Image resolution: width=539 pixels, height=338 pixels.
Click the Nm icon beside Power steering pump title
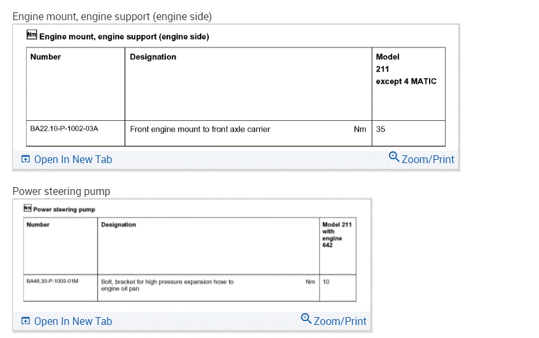[27, 209]
